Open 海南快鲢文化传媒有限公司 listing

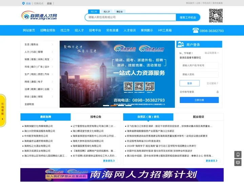38,126
